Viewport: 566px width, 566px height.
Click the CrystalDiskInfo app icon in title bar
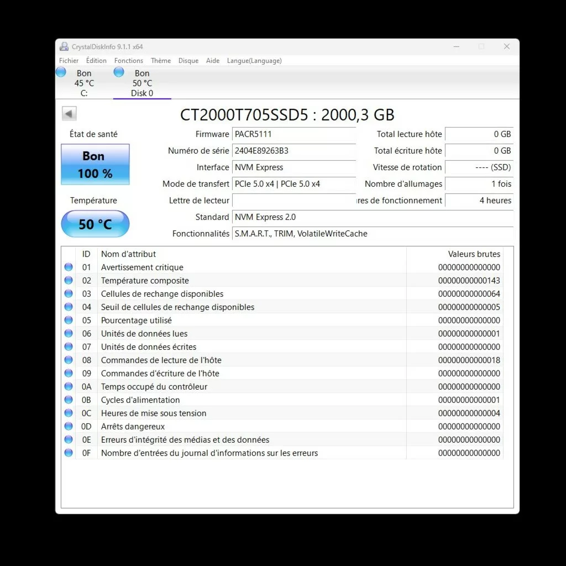pos(64,46)
